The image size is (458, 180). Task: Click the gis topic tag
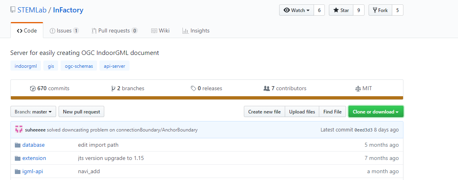pos(51,66)
